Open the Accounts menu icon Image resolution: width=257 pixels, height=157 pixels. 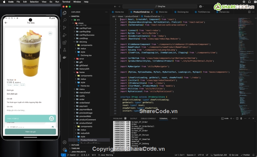[65, 142]
